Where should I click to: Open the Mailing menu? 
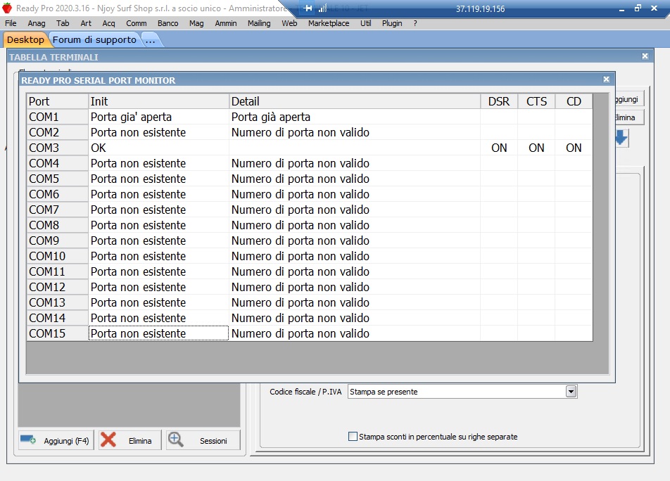coord(259,23)
